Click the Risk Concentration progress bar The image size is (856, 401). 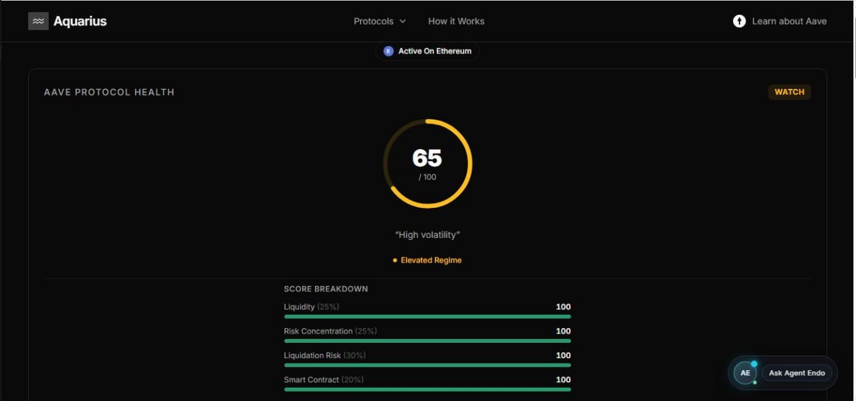(x=427, y=341)
